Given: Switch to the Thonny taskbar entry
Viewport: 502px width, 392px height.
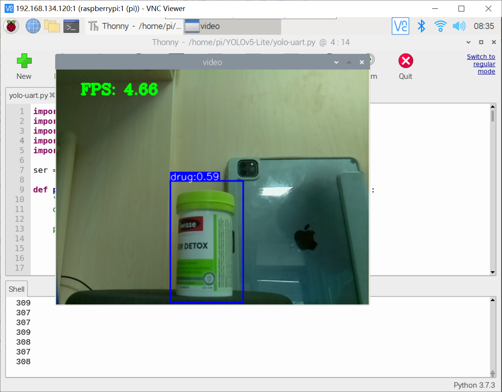Looking at the screenshot, I should pos(135,26).
